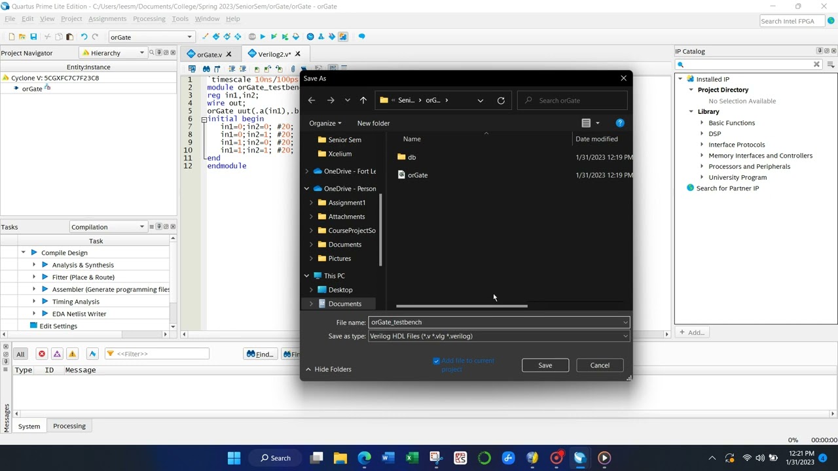Select the db folder in file list

tap(411, 157)
